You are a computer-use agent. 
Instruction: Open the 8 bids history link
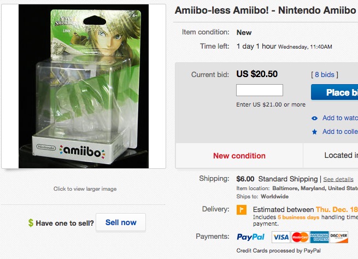coord(324,75)
